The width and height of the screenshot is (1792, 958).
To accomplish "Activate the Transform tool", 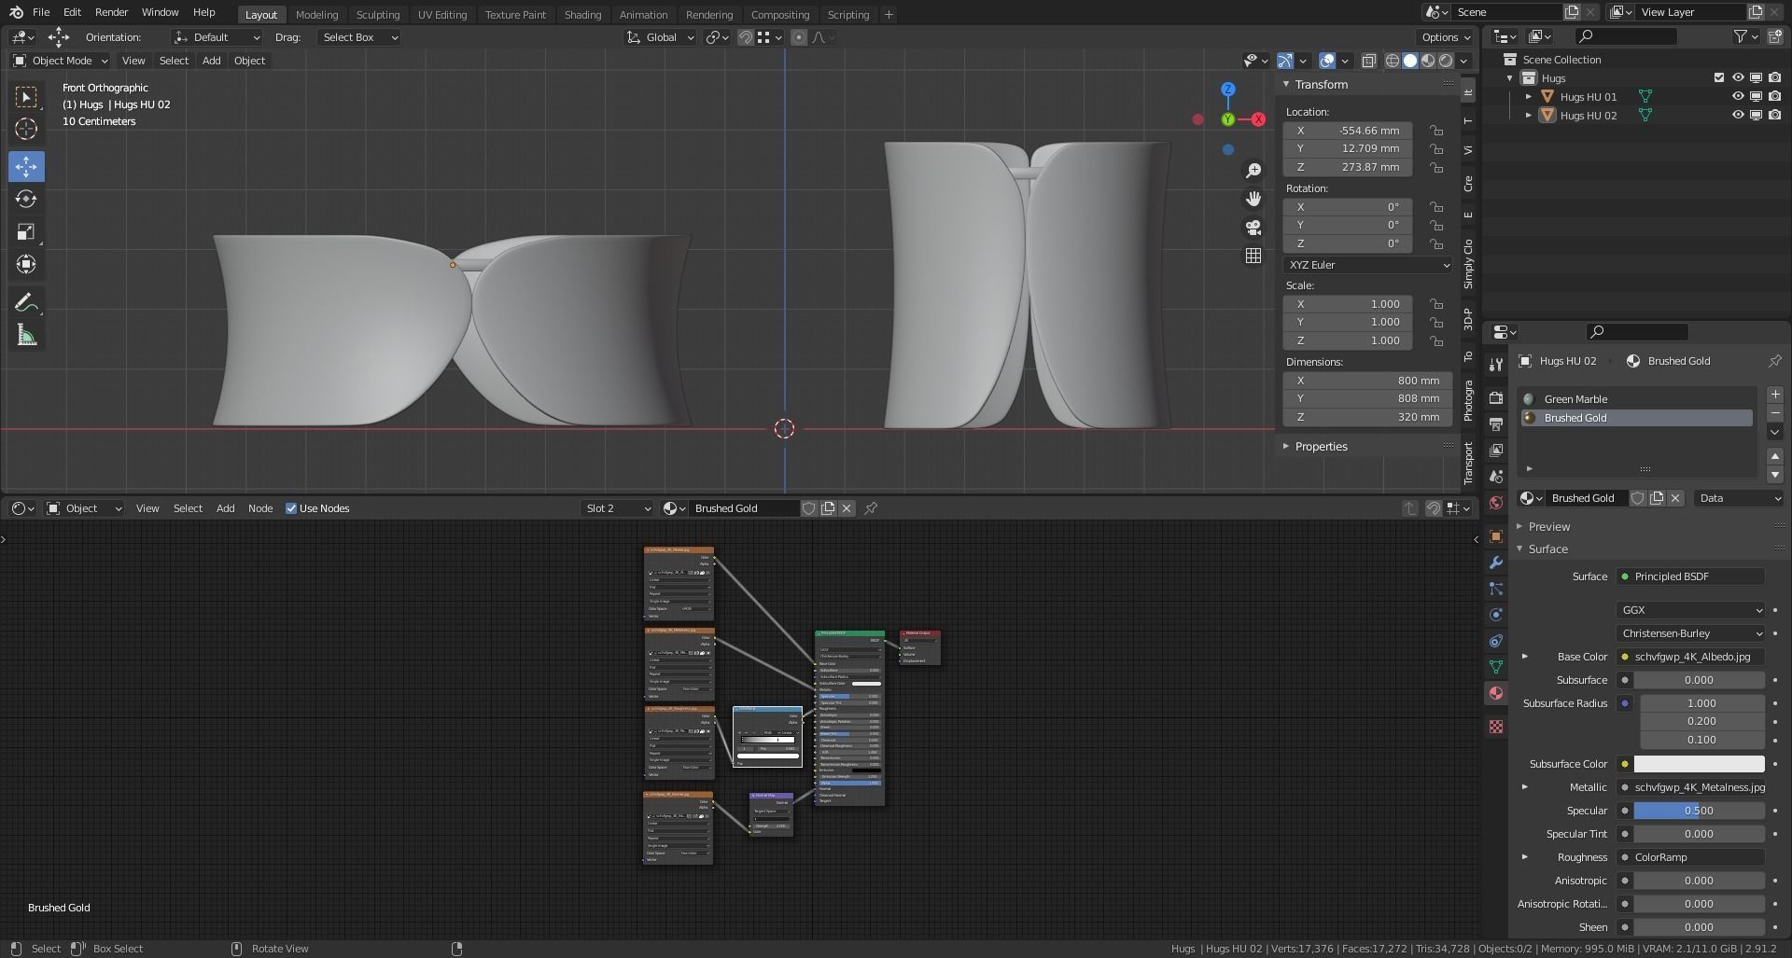I will tap(26, 265).
